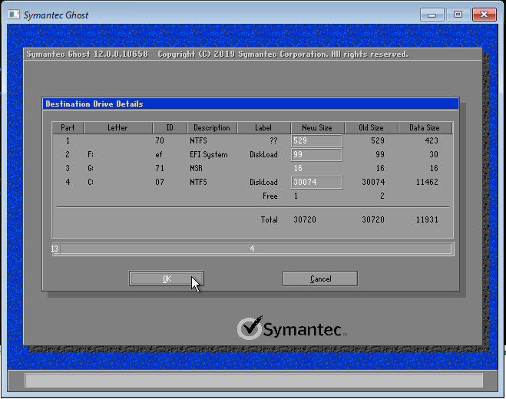
Task: Click the DiskLoad label in the EFI row
Action: (x=263, y=154)
